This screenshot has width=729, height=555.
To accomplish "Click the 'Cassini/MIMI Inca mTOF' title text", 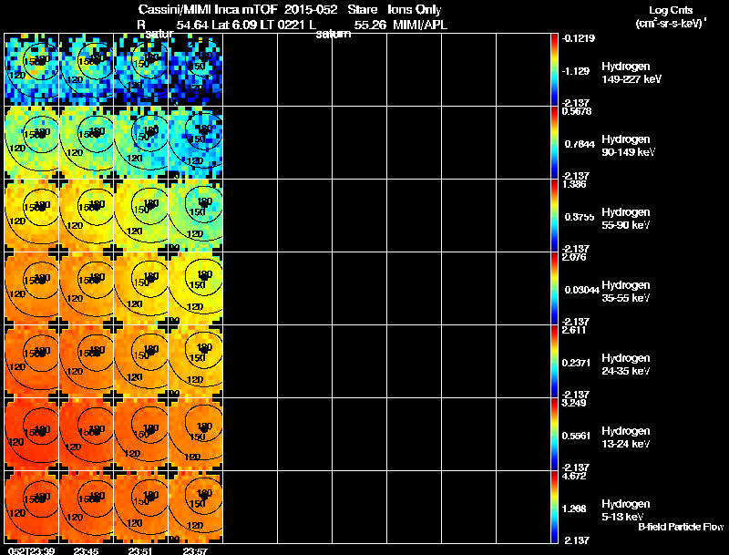I will 208,9.
